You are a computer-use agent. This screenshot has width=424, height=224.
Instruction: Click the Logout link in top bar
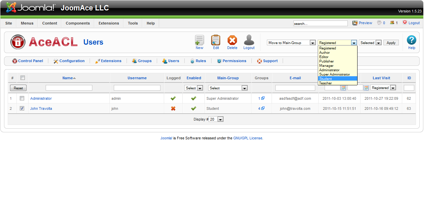[x=411, y=23]
